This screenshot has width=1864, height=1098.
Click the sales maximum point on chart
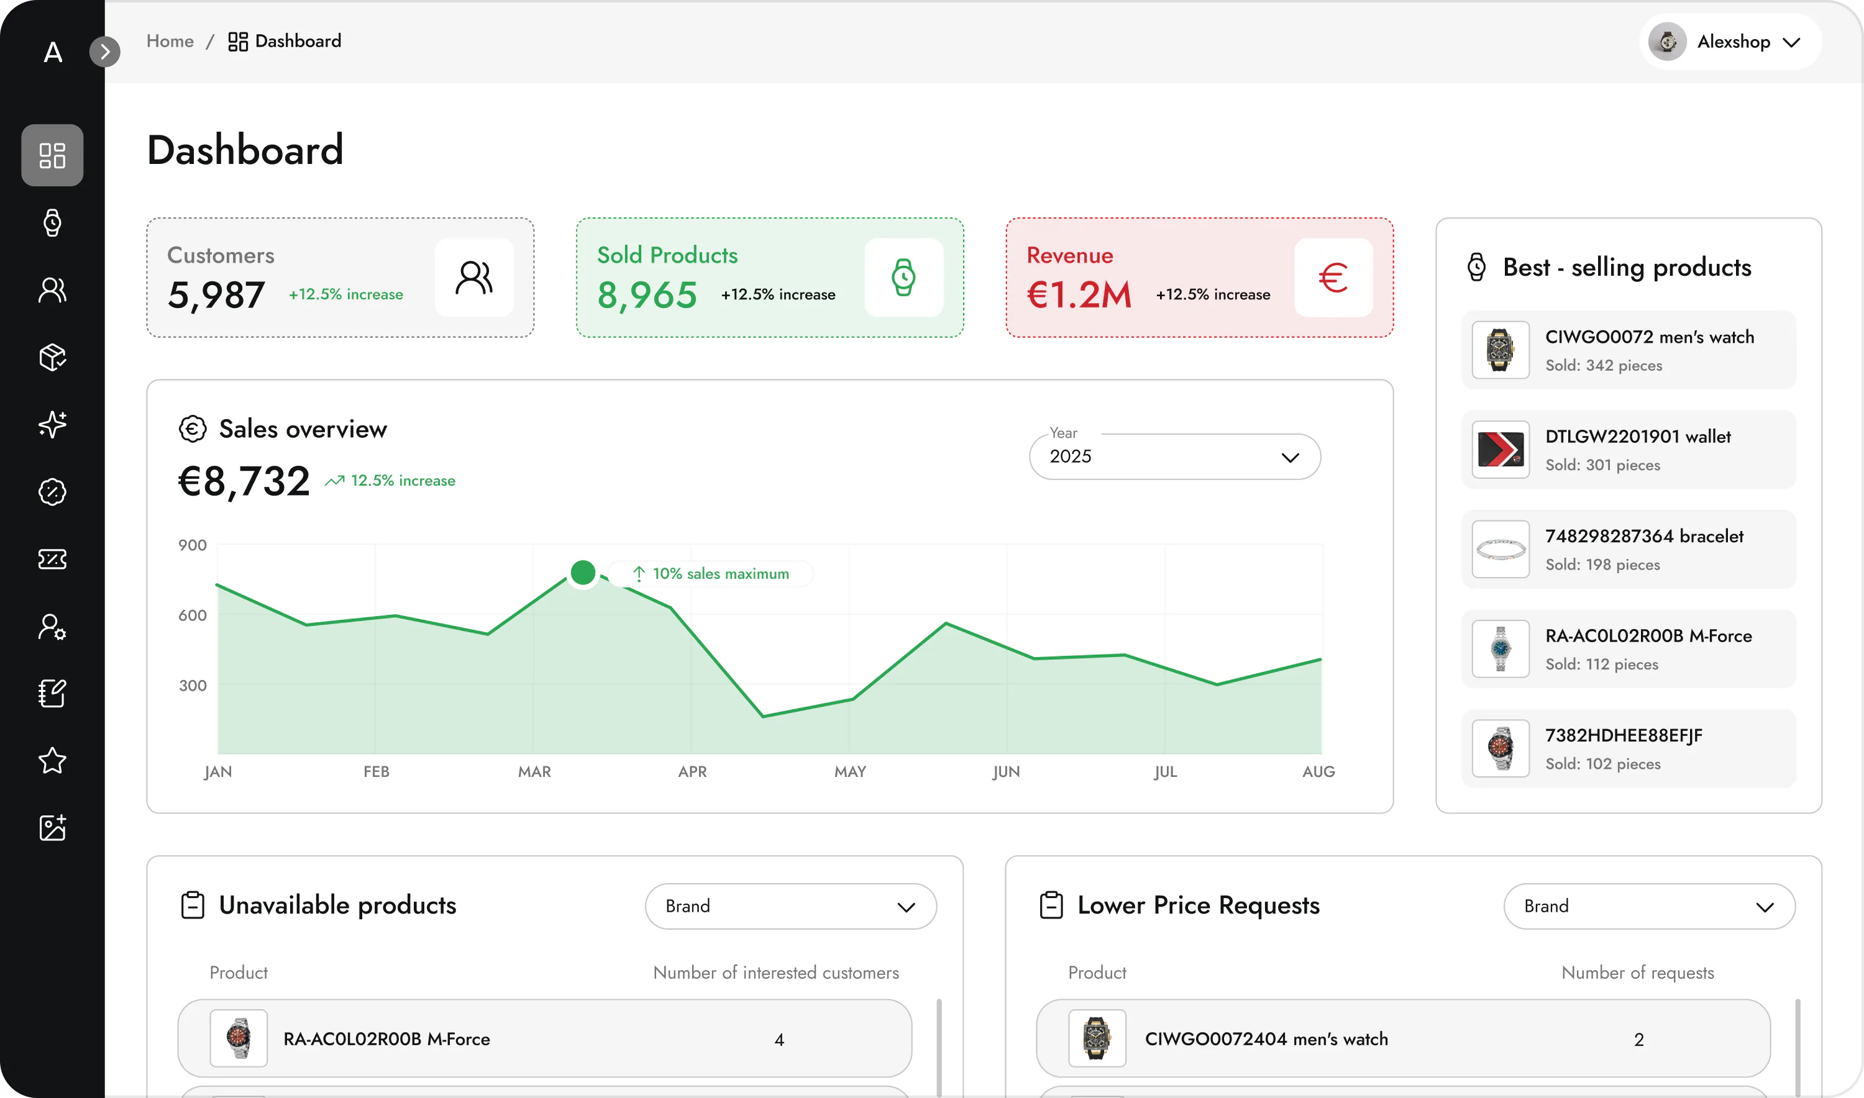click(x=583, y=572)
